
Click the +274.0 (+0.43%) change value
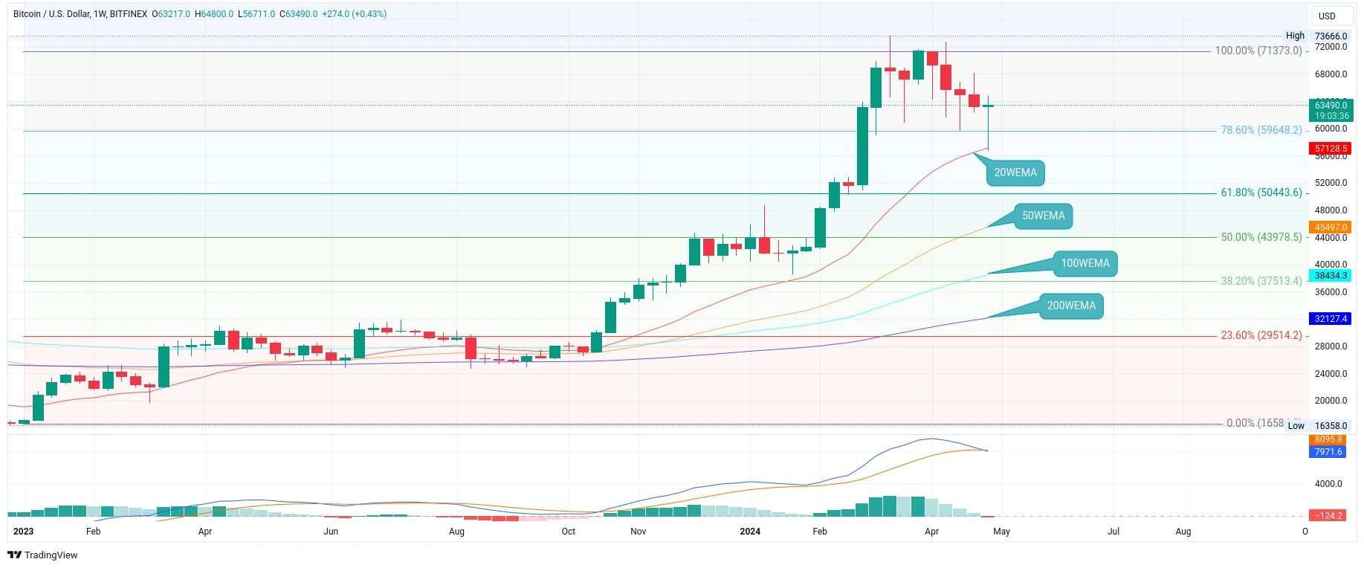[355, 14]
